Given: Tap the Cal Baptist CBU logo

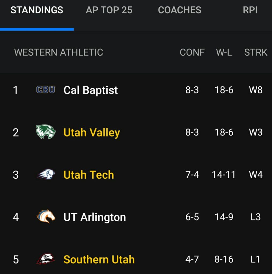Looking at the screenshot, I should (46, 90).
